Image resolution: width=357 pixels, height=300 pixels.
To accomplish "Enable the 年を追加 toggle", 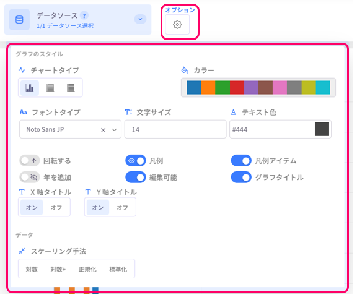I will [x=30, y=178].
